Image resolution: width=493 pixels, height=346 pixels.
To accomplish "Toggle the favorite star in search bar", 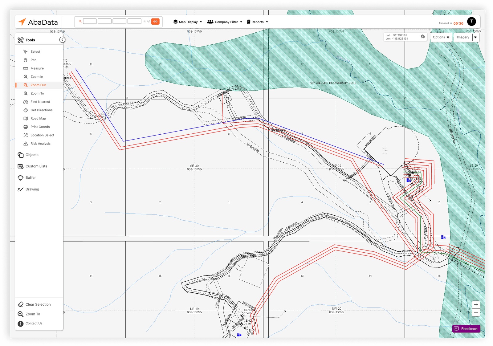I will 145,22.
